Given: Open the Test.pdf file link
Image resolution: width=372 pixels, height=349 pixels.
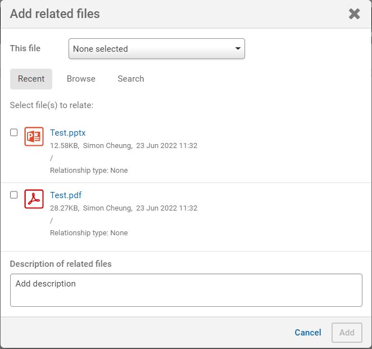Looking at the screenshot, I should [66, 195].
